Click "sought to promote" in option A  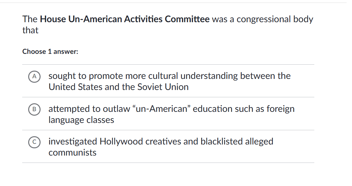click(86, 76)
